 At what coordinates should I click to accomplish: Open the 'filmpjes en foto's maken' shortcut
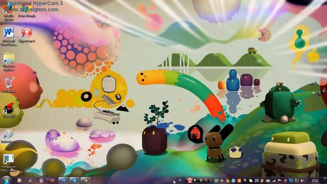pos(9,163)
